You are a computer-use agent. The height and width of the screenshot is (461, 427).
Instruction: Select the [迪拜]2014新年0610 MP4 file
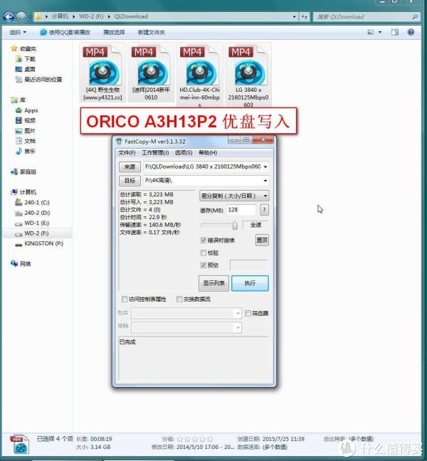[x=151, y=73]
